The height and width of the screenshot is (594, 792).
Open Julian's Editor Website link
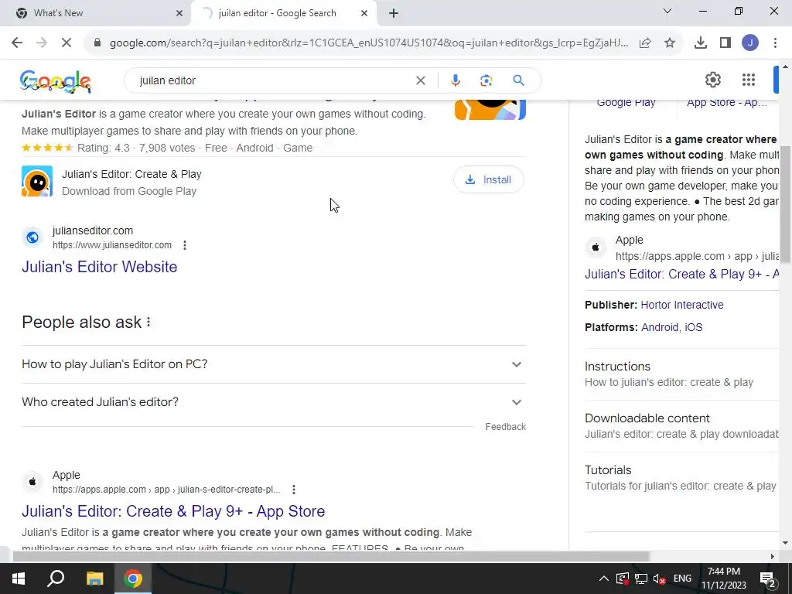tap(100, 267)
